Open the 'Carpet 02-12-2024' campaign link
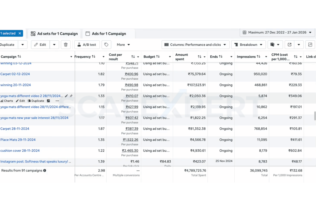 pos(15,74)
